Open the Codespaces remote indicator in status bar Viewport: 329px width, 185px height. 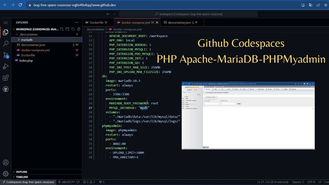coord(28,182)
